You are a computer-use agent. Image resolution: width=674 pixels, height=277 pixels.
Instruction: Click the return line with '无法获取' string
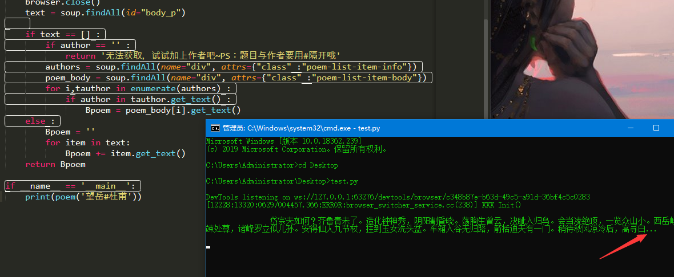click(203, 56)
